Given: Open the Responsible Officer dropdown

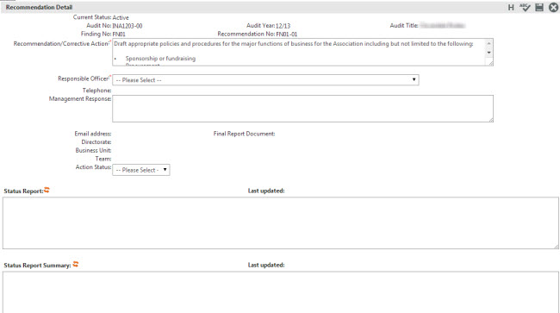Looking at the screenshot, I should click(x=265, y=80).
